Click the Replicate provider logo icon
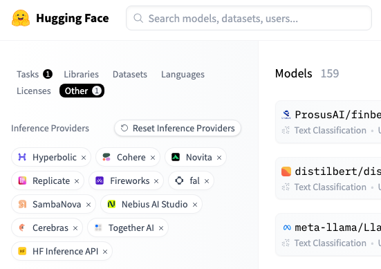The height and width of the screenshot is (269, 381). coord(22,180)
